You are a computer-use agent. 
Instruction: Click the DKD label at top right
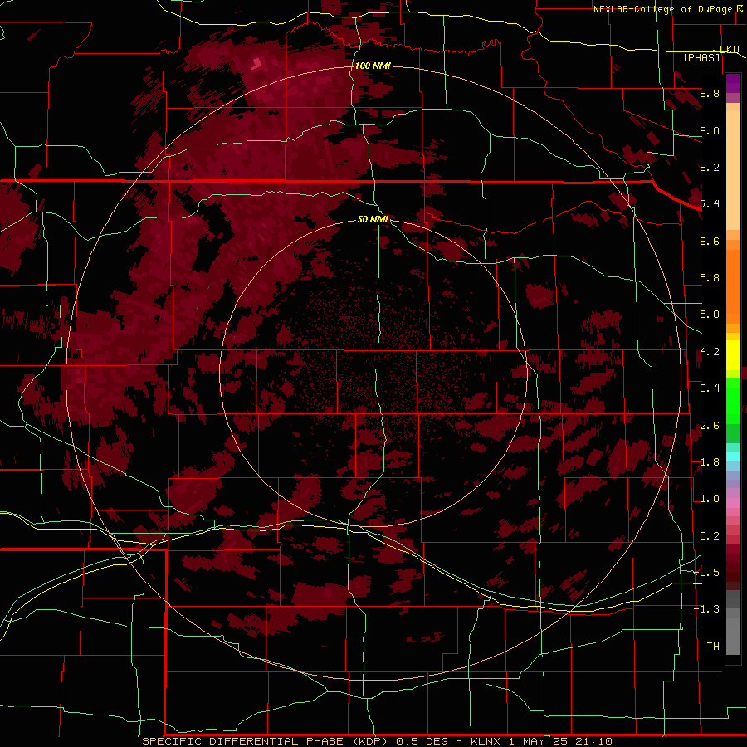(730, 49)
